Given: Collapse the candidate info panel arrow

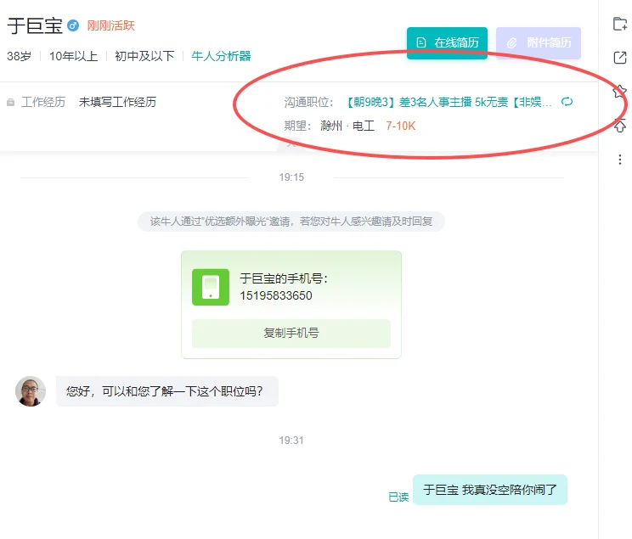Looking at the screenshot, I should 291,143.
